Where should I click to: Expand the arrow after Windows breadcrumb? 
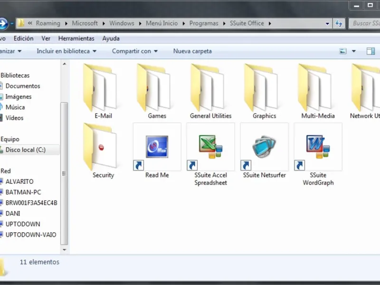pos(140,23)
